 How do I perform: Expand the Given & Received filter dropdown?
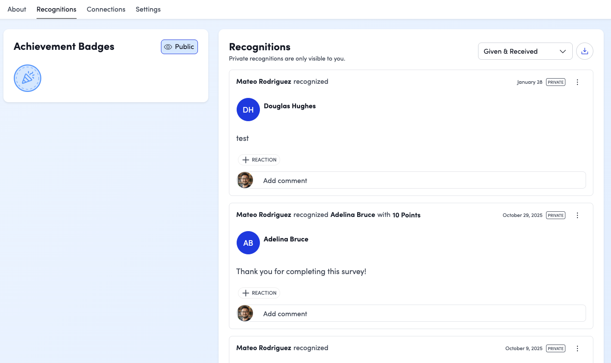(525, 51)
